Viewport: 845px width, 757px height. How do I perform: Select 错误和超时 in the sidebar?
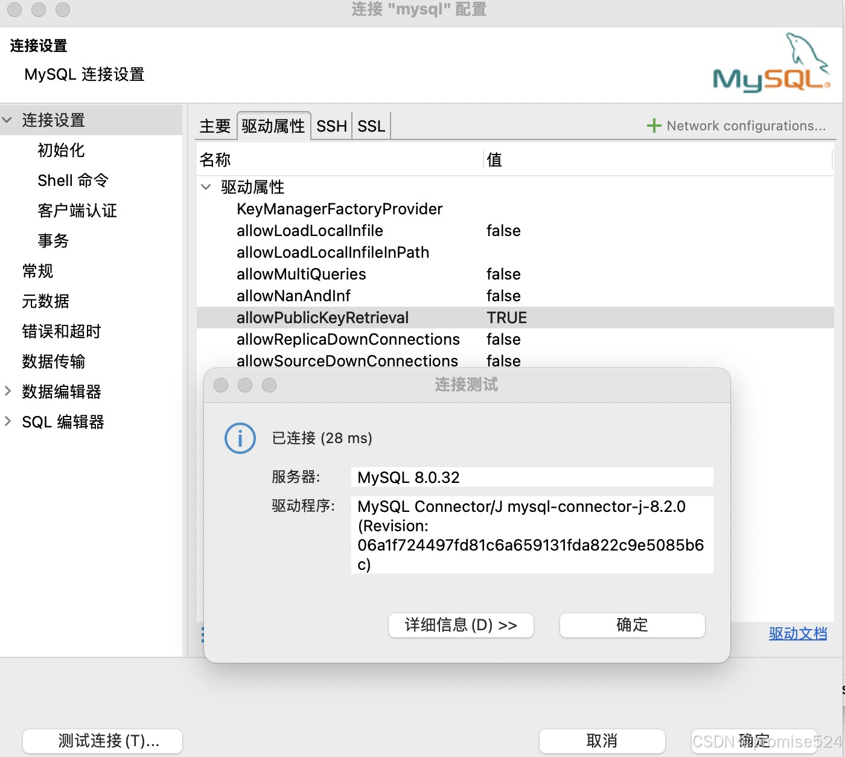[x=62, y=331]
